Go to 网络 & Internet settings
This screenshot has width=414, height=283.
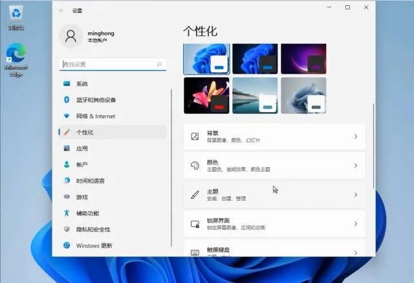point(113,116)
